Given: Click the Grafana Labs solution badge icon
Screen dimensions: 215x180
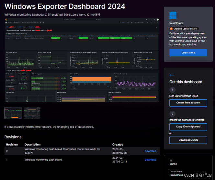Looking at the screenshot, I should tap(171, 29).
